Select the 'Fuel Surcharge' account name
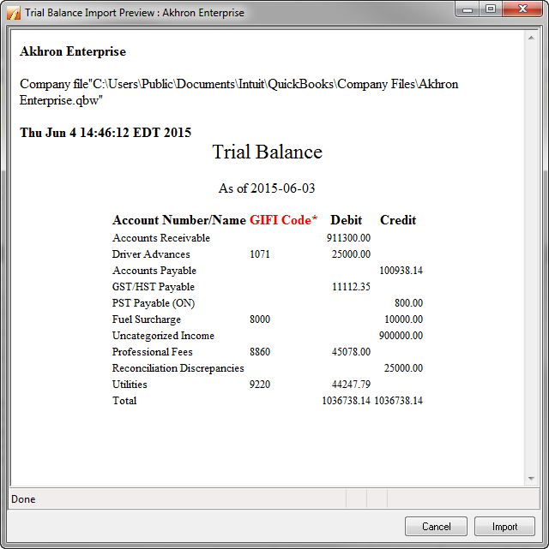Image resolution: width=549 pixels, height=549 pixels. tap(147, 319)
